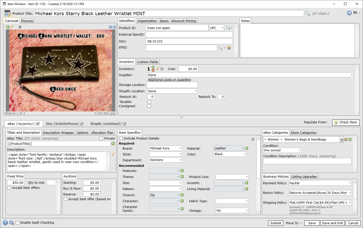Viewport: 363px width, 228px height.
Task: Add Accents value with green plus
Action: [x=247, y=183]
